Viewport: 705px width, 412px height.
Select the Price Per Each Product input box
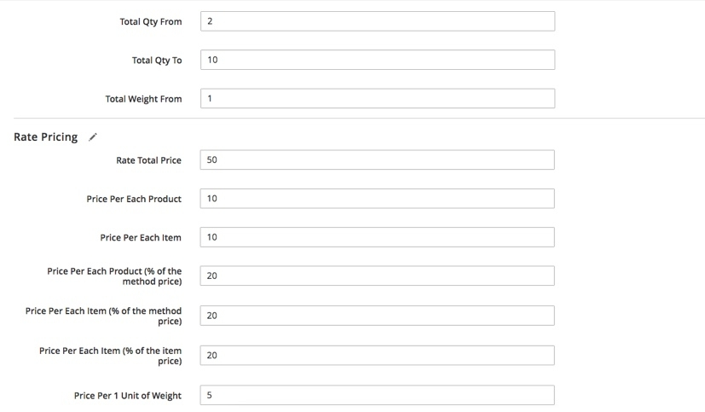(x=378, y=199)
